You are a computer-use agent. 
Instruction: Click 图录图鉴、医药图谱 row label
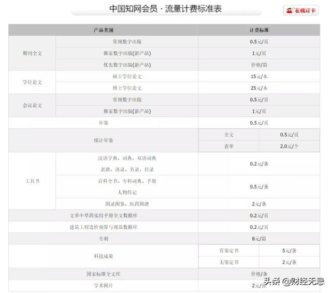127,204
